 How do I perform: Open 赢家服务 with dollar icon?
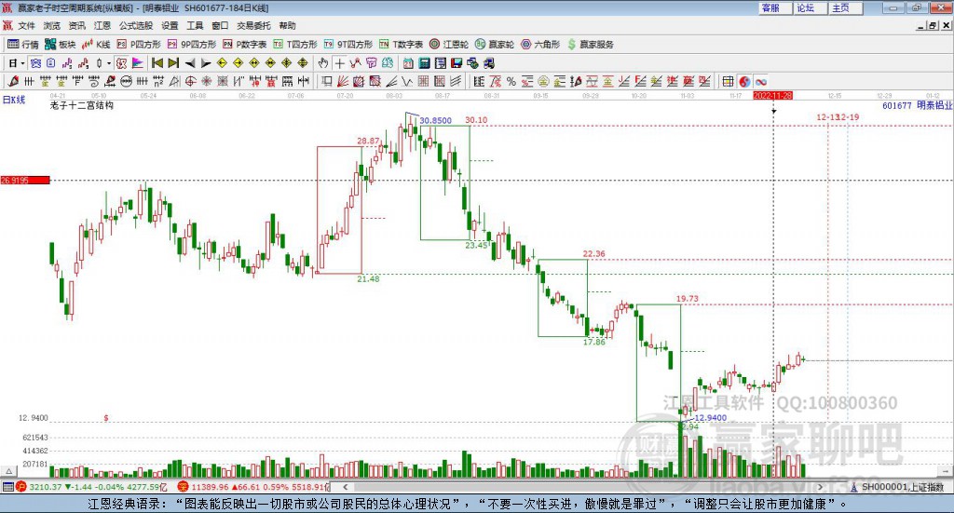(590, 45)
